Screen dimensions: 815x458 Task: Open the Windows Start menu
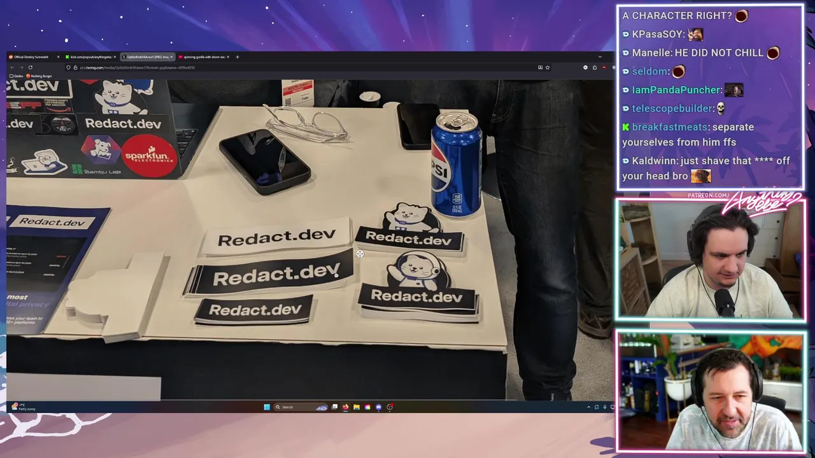coord(267,407)
